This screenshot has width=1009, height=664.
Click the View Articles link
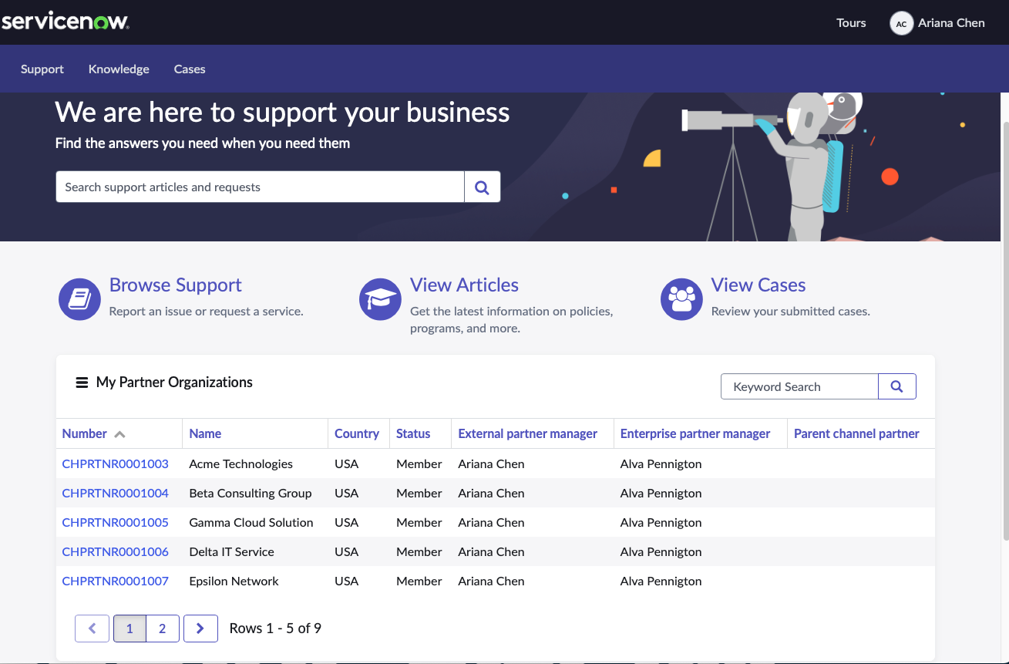(464, 285)
